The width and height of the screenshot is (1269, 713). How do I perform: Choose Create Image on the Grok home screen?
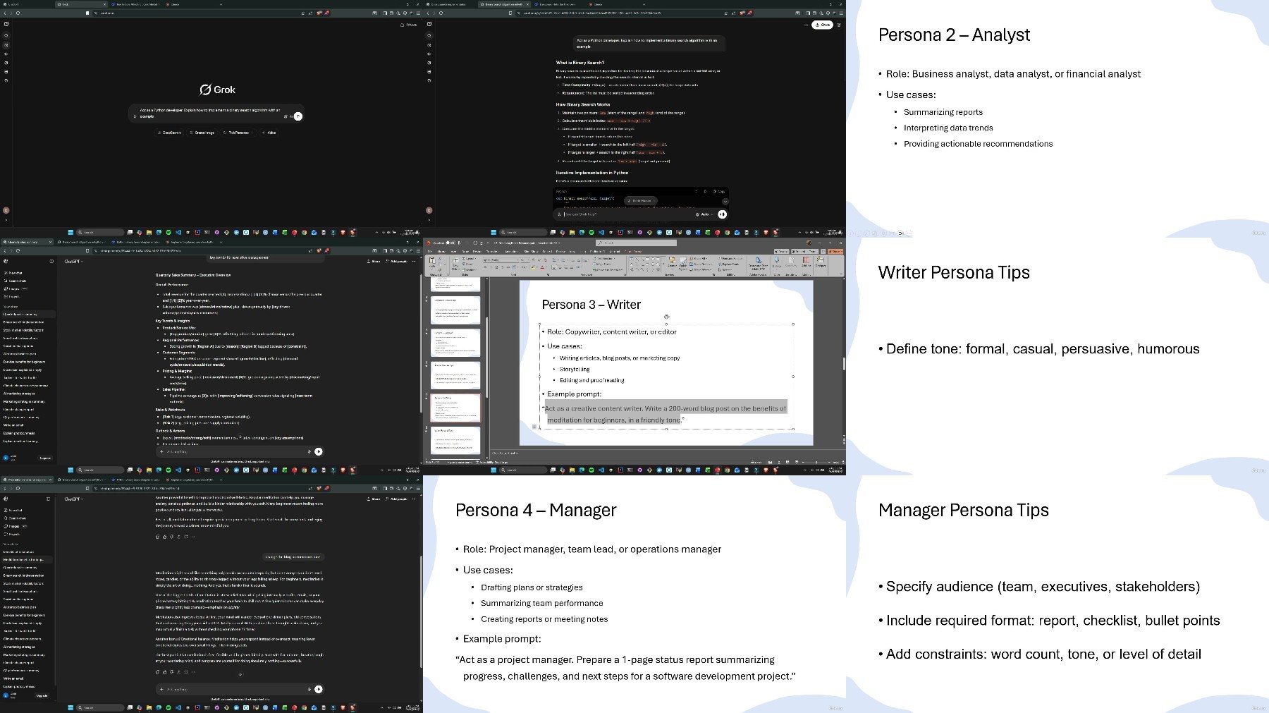[x=202, y=133]
